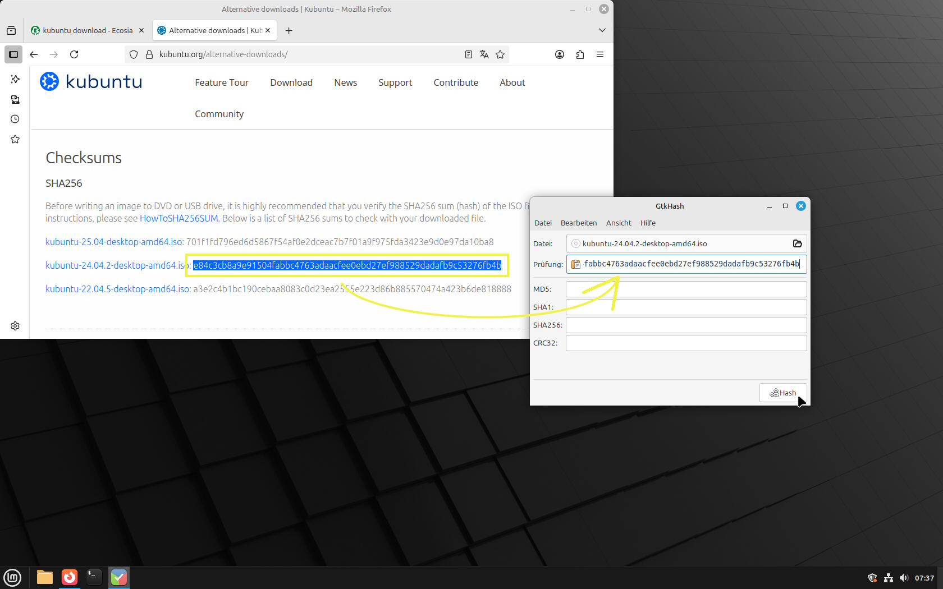Viewport: 943px width, 589px height.
Task: Go back to the previous page
Action: pyautogui.click(x=34, y=54)
